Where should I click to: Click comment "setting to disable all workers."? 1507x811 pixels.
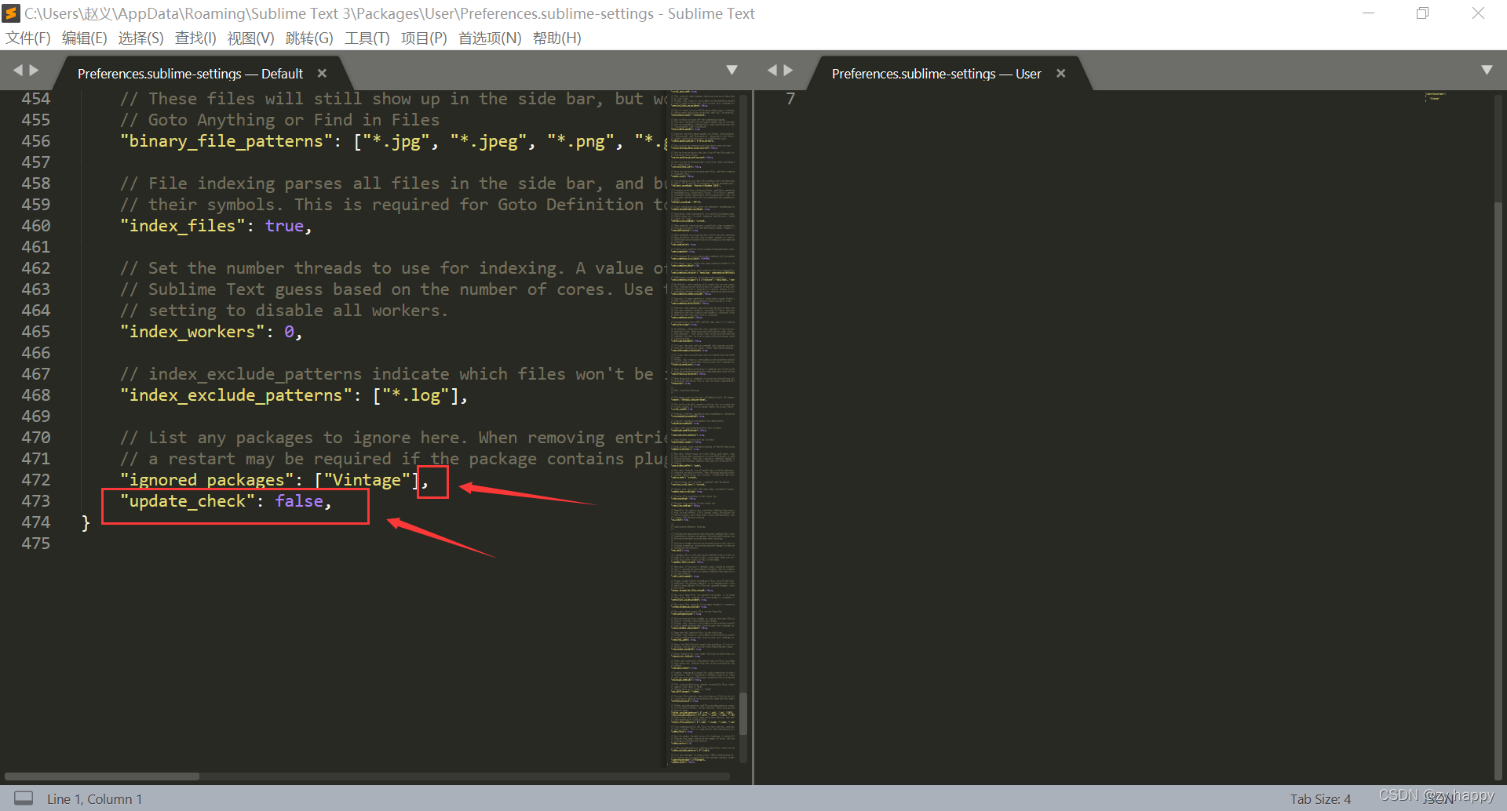pyautogui.click(x=298, y=311)
